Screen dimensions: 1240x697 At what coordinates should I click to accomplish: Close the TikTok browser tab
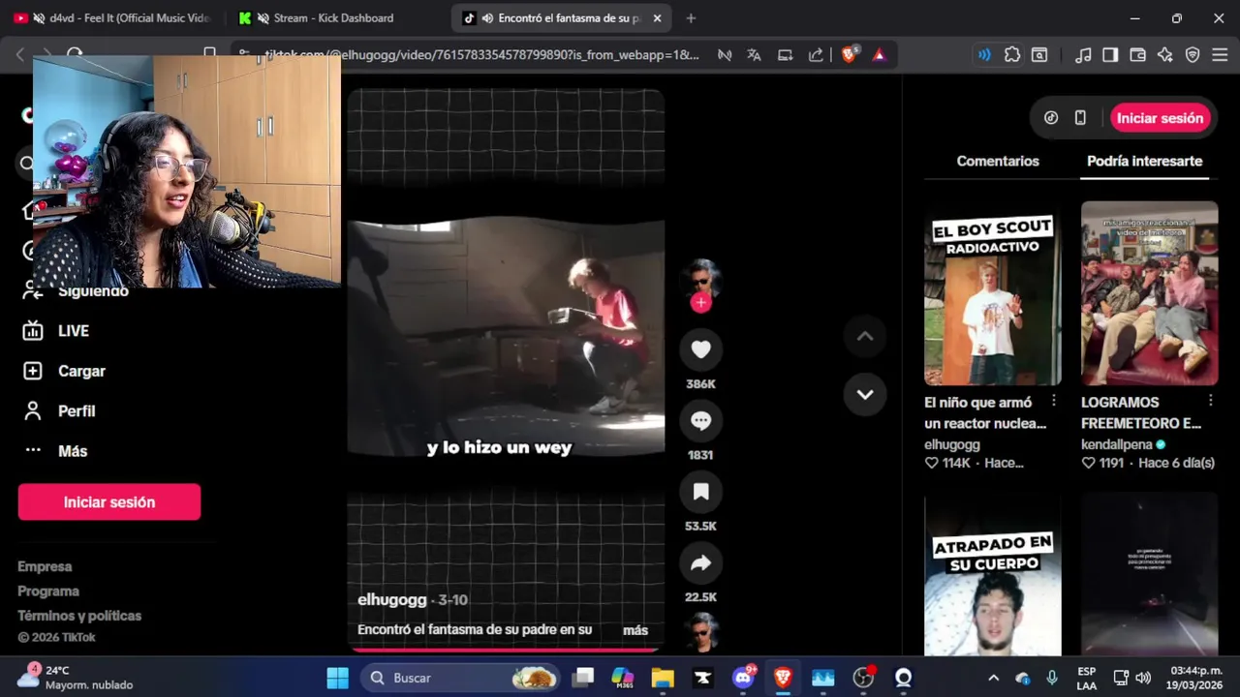click(x=657, y=18)
